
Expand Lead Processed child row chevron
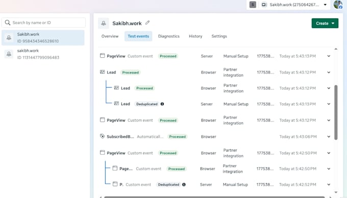(x=329, y=88)
